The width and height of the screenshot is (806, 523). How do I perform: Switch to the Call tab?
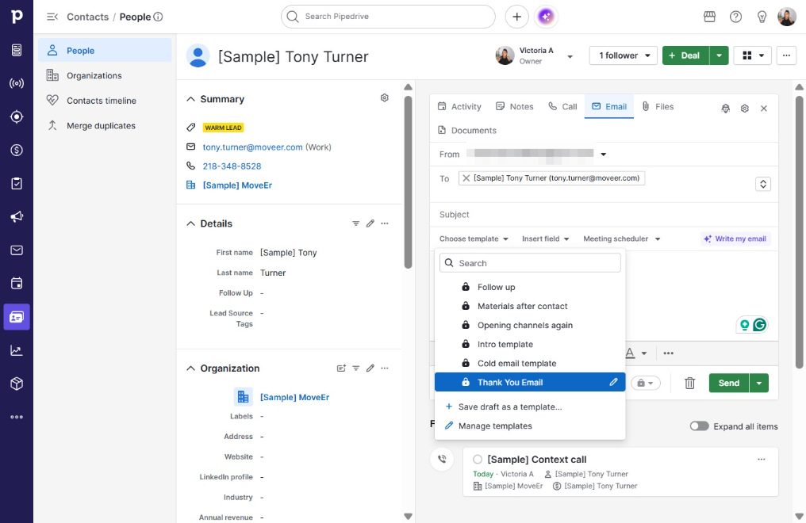click(x=562, y=106)
